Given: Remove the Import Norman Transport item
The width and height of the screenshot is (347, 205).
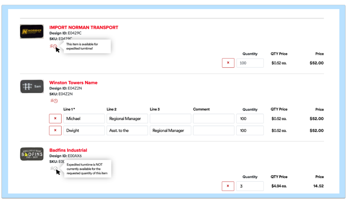Looking at the screenshot, I should click(228, 63).
